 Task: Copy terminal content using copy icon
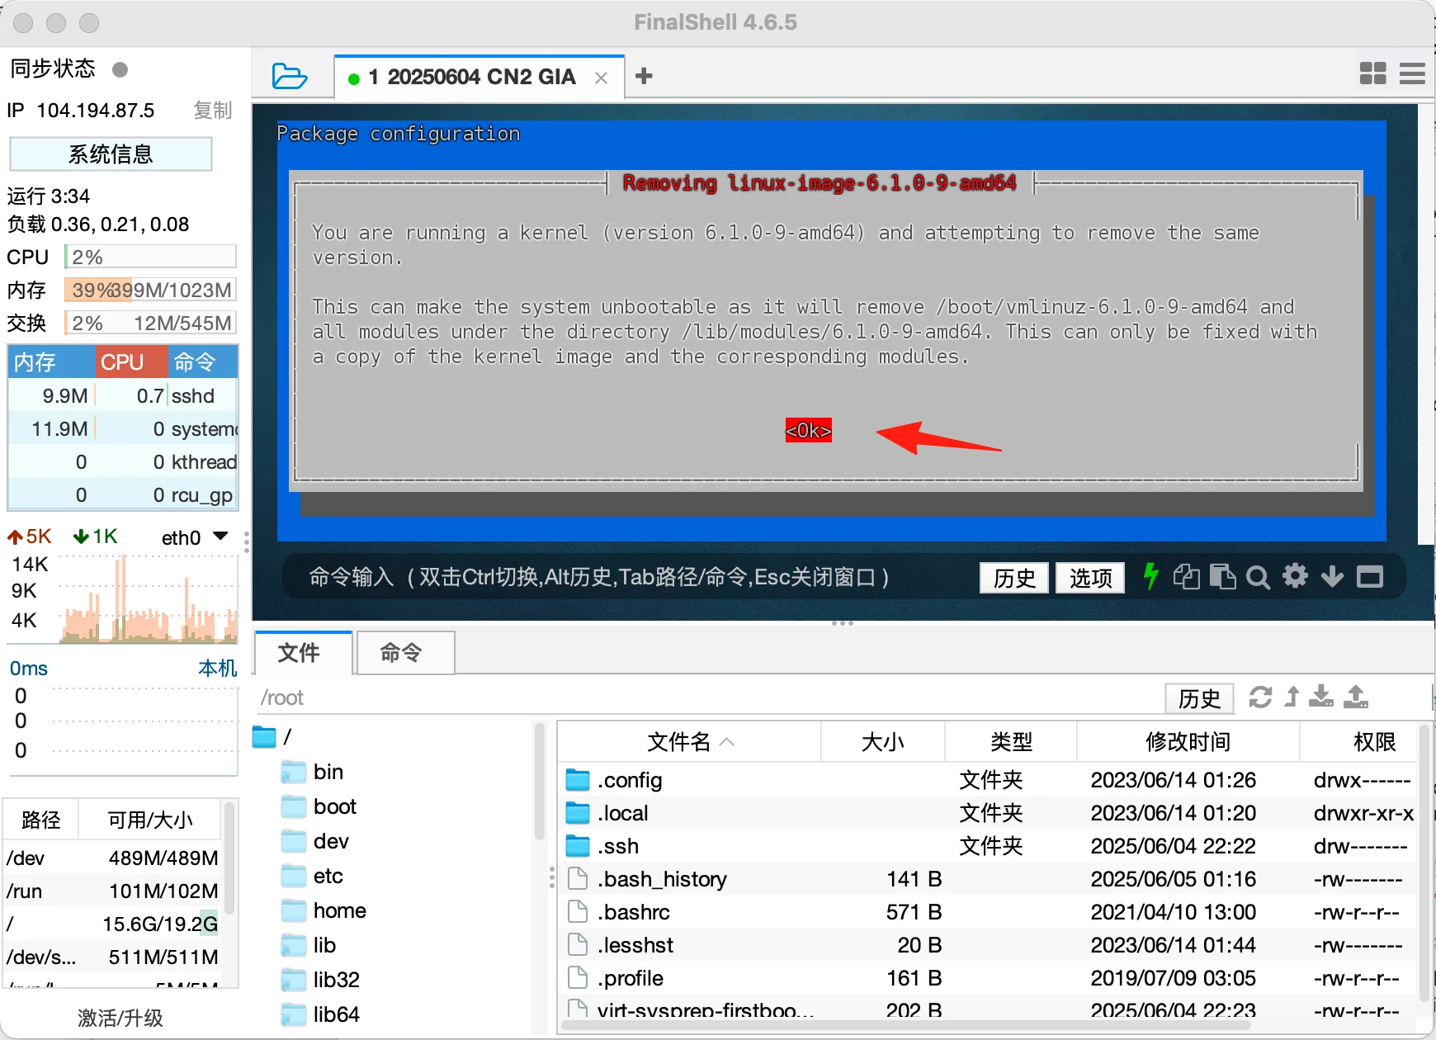[x=1186, y=576]
